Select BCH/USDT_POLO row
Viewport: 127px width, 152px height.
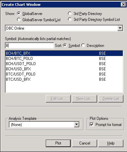tap(64, 64)
